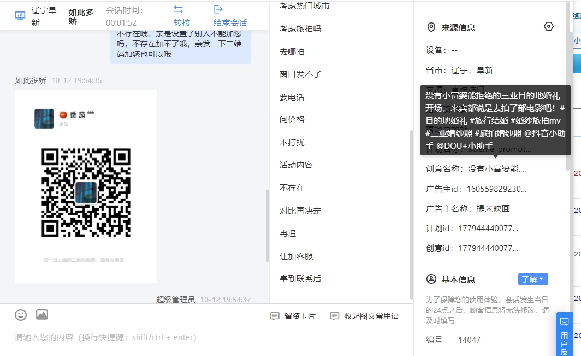Click the 计划id value

488,228
